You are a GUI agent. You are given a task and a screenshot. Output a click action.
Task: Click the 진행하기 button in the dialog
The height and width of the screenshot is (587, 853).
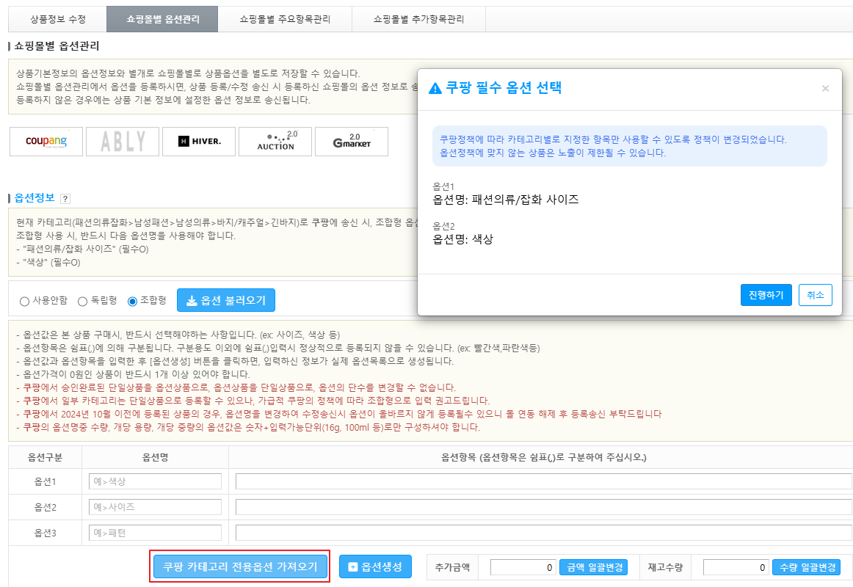pyautogui.click(x=766, y=295)
